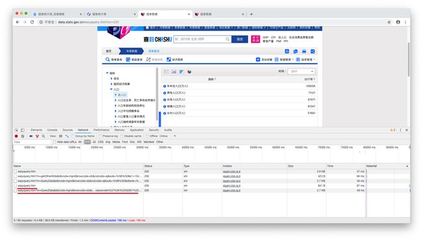Switch to large request rows view icon
Screen dimensions: 423x240
pos(61,136)
